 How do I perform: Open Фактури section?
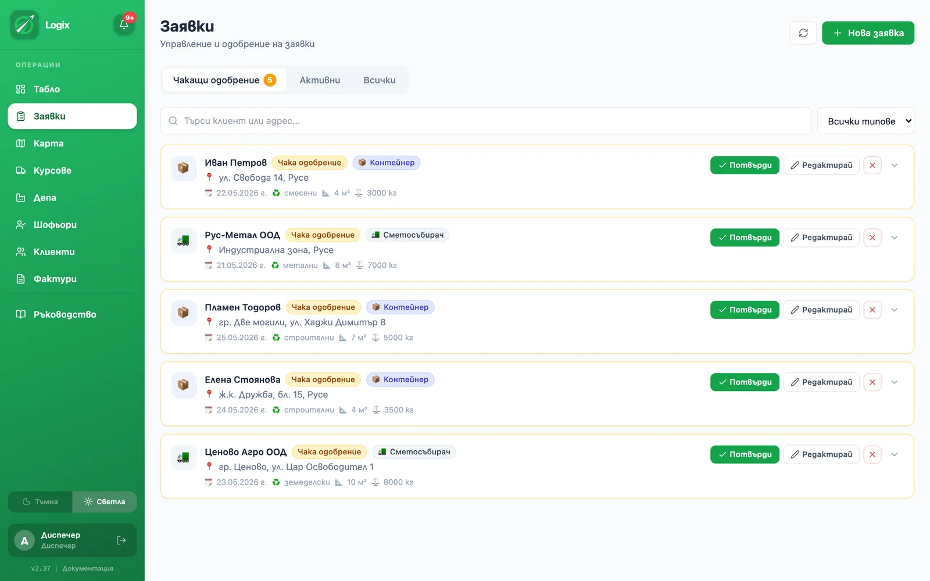click(72, 279)
